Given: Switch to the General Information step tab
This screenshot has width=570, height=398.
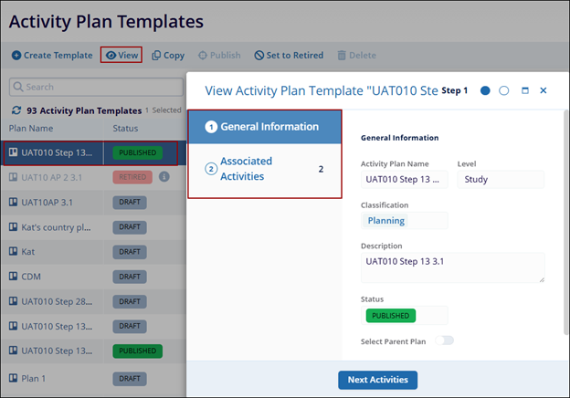Looking at the screenshot, I should (264, 127).
